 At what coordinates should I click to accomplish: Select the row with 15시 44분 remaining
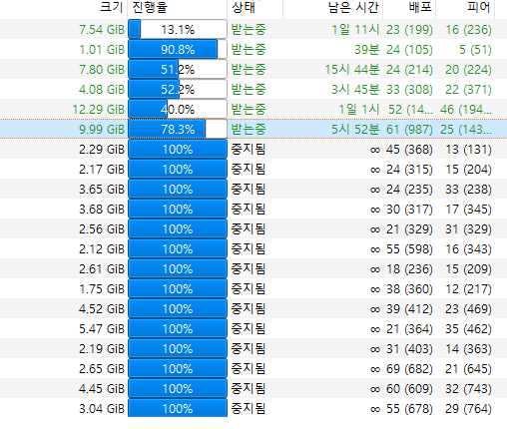253,69
